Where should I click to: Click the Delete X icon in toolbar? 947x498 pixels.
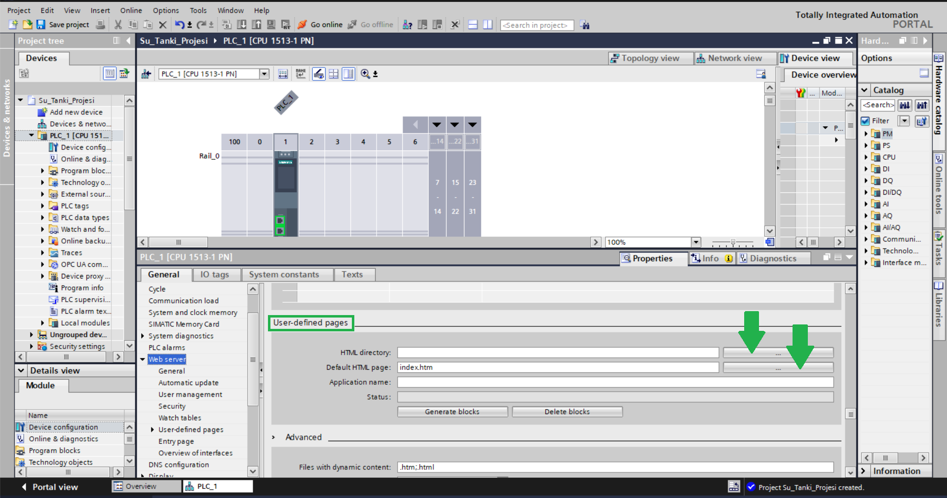click(163, 25)
